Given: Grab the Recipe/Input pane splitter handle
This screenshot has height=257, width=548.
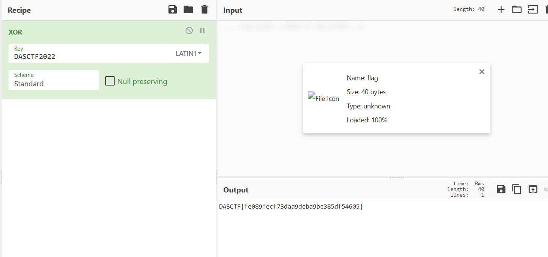Looking at the screenshot, I should 217,176.
